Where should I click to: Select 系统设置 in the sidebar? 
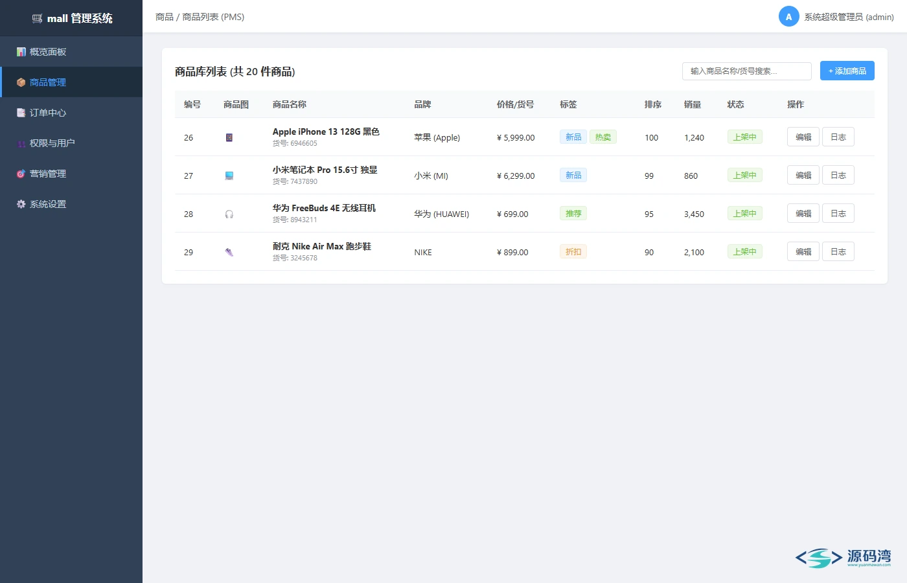pyautogui.click(x=71, y=204)
